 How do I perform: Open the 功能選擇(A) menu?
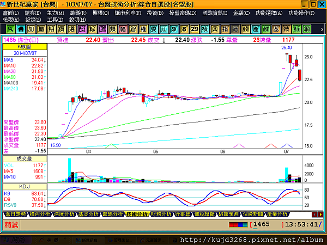[x=269, y=13]
